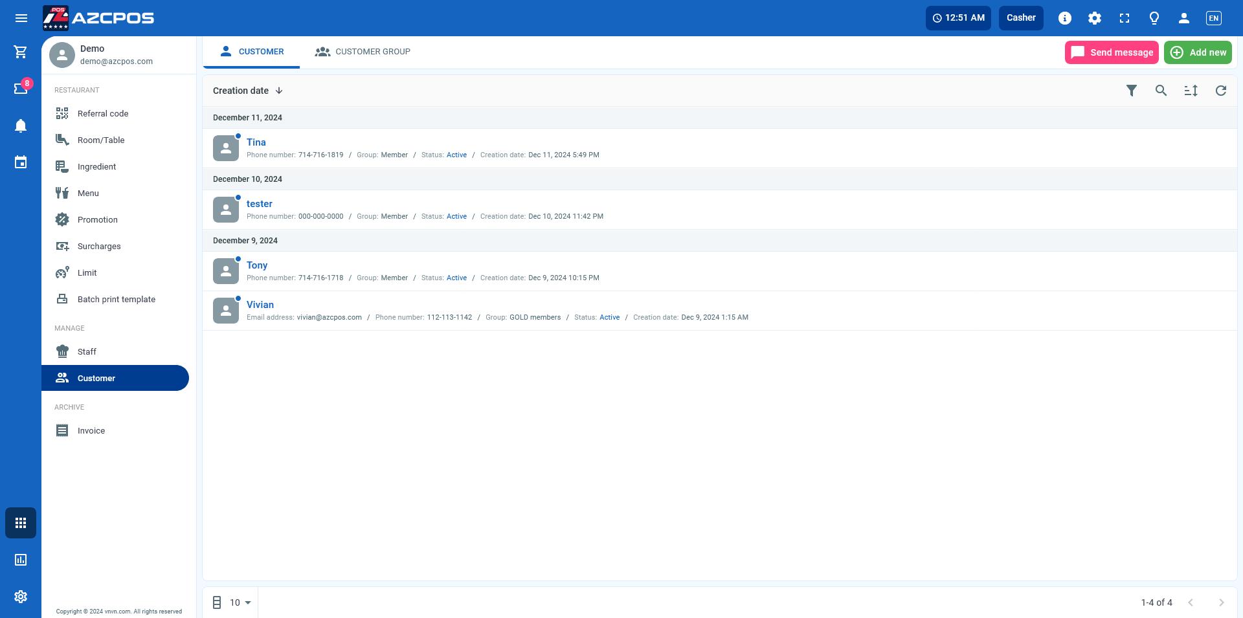
Task: Click the sort/density list icon
Action: (1191, 91)
